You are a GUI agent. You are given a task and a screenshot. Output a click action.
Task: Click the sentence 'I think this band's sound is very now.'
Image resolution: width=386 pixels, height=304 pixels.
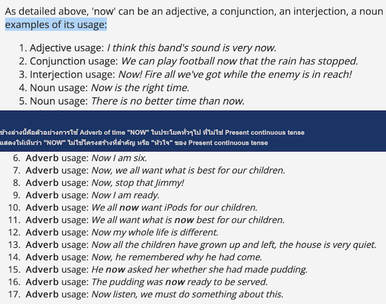(x=192, y=48)
